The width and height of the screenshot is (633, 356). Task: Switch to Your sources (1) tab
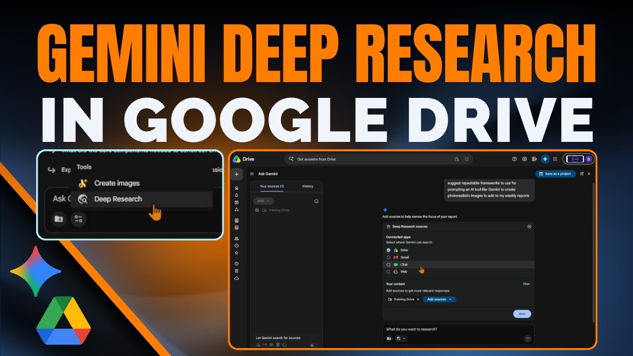(271, 186)
